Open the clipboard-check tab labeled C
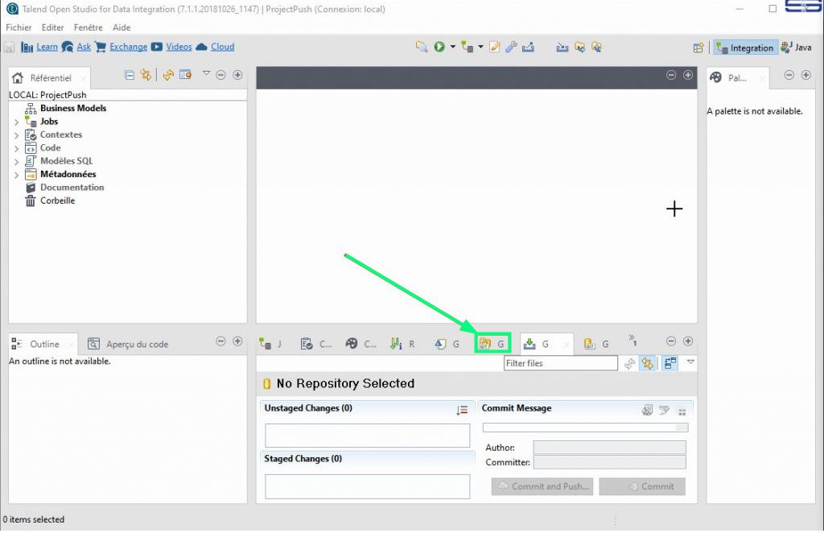Viewport: 824px width, 533px height. (x=315, y=344)
